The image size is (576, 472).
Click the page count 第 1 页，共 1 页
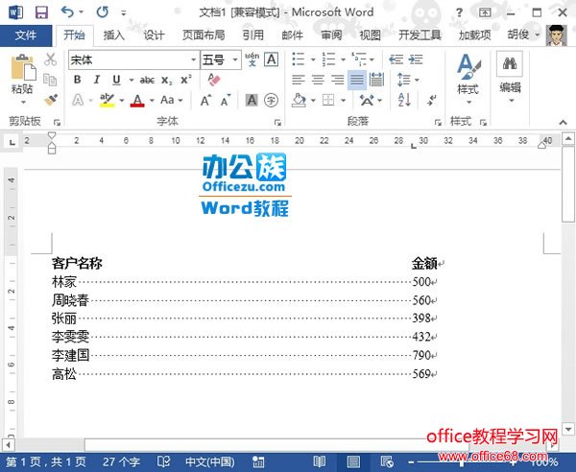click(46, 461)
